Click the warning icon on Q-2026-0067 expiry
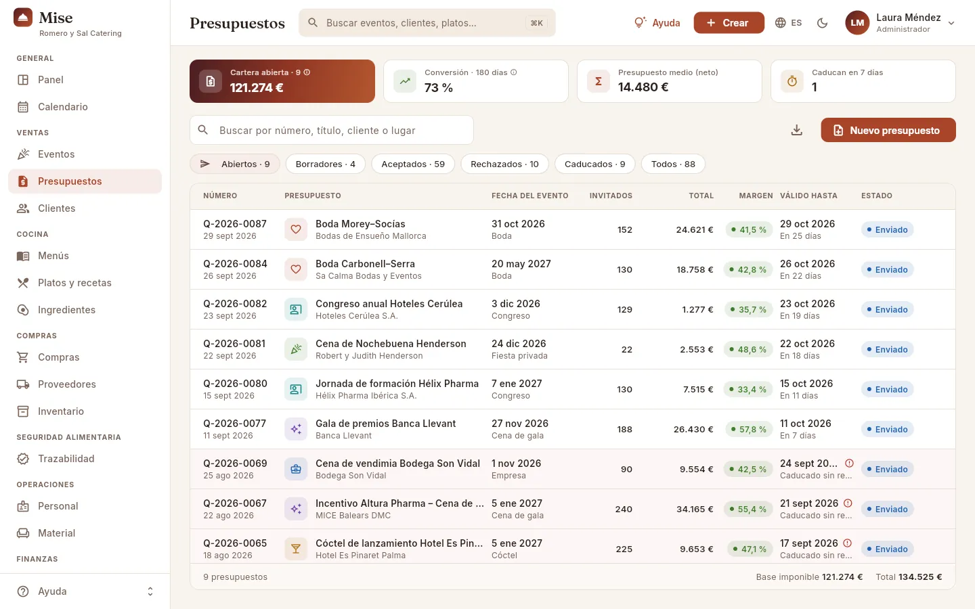This screenshot has width=975, height=609. point(848,503)
